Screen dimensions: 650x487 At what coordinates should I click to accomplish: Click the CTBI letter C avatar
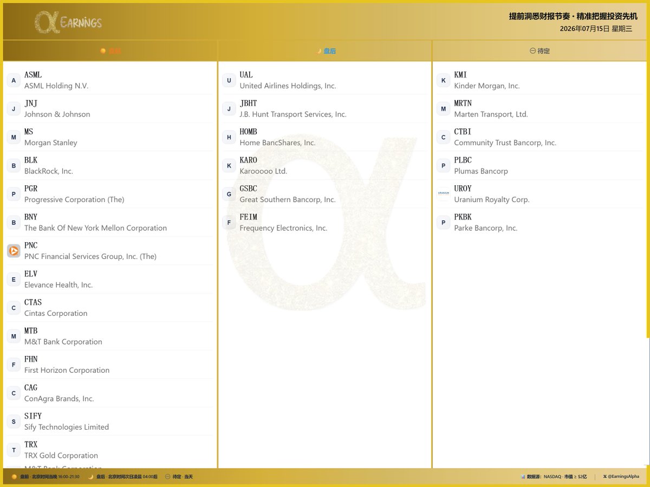444,137
